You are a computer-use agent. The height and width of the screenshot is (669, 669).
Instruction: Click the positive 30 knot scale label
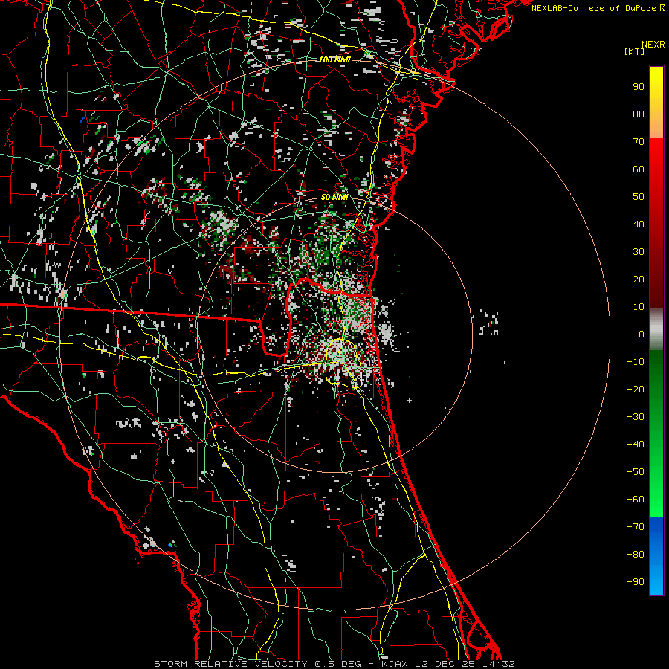tap(639, 252)
